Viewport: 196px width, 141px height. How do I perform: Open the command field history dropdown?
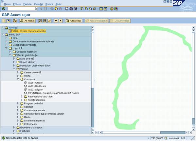point(36,9)
